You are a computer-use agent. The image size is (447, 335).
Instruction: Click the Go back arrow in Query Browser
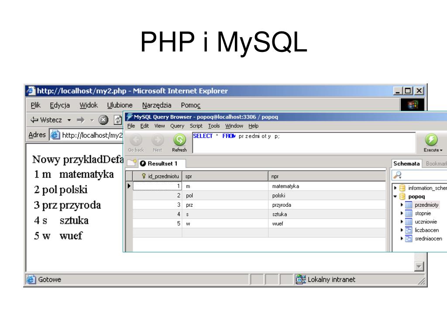tap(136, 140)
